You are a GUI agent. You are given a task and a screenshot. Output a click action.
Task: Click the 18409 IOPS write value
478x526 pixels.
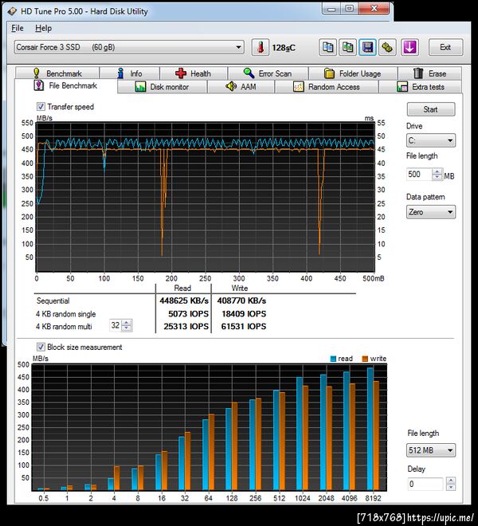[x=244, y=314]
